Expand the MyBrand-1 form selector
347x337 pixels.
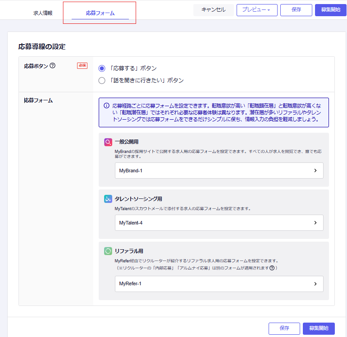219,171
